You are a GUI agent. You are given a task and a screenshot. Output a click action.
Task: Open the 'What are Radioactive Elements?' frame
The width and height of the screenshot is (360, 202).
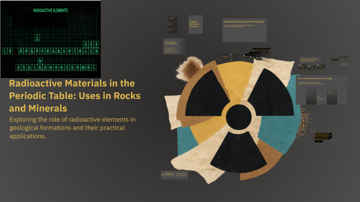(x=195, y=24)
